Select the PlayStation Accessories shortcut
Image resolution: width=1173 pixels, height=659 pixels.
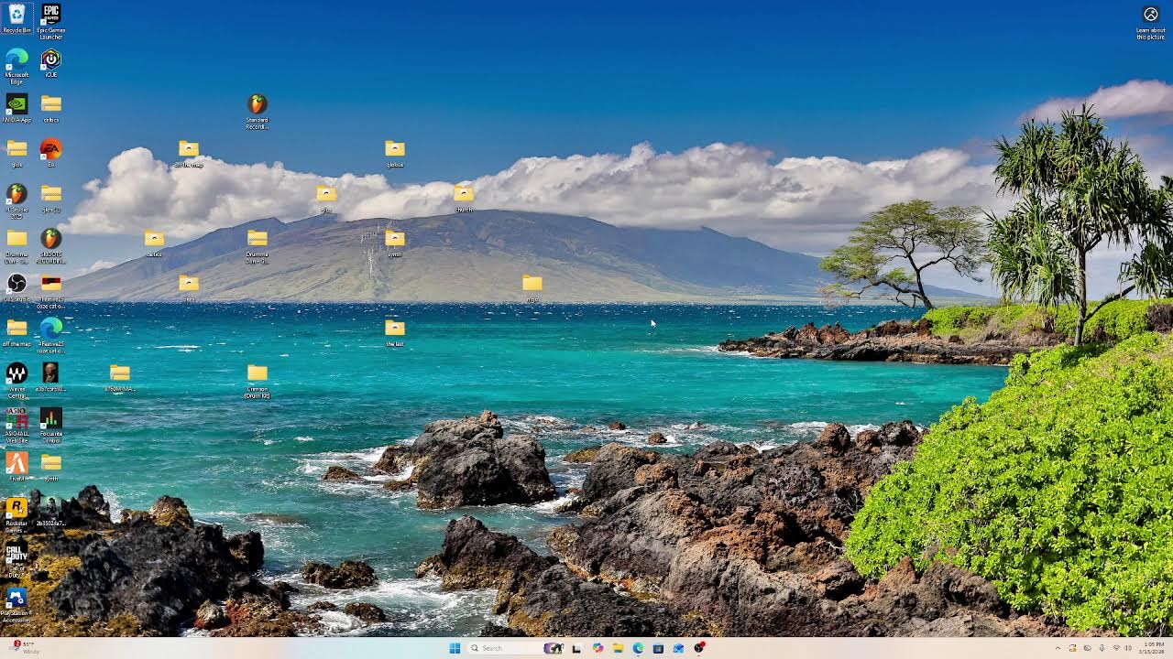[x=16, y=604]
